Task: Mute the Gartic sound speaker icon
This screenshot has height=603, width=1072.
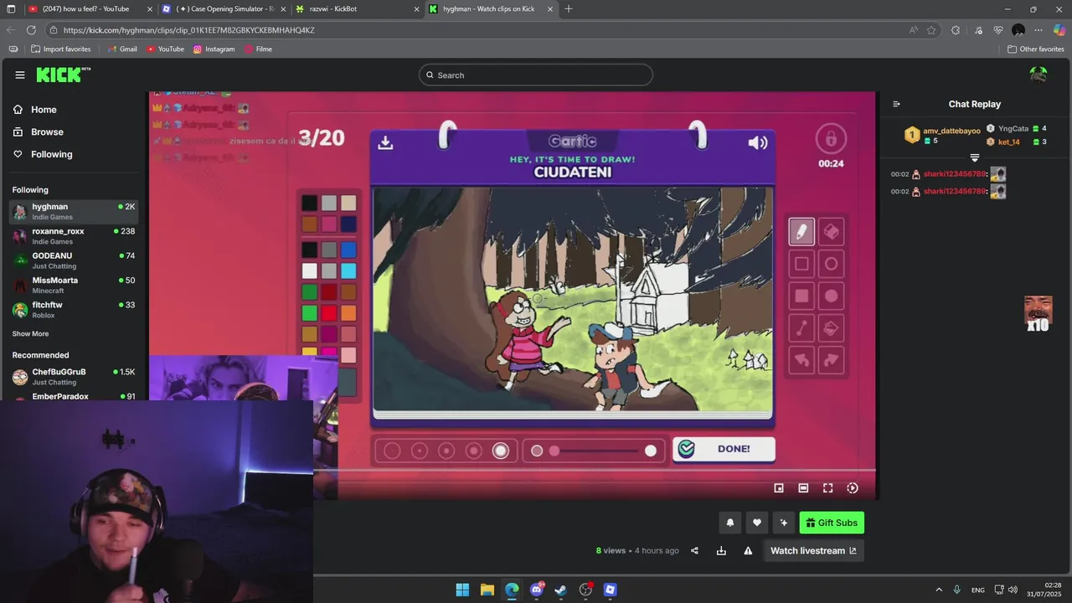Action: (x=757, y=142)
